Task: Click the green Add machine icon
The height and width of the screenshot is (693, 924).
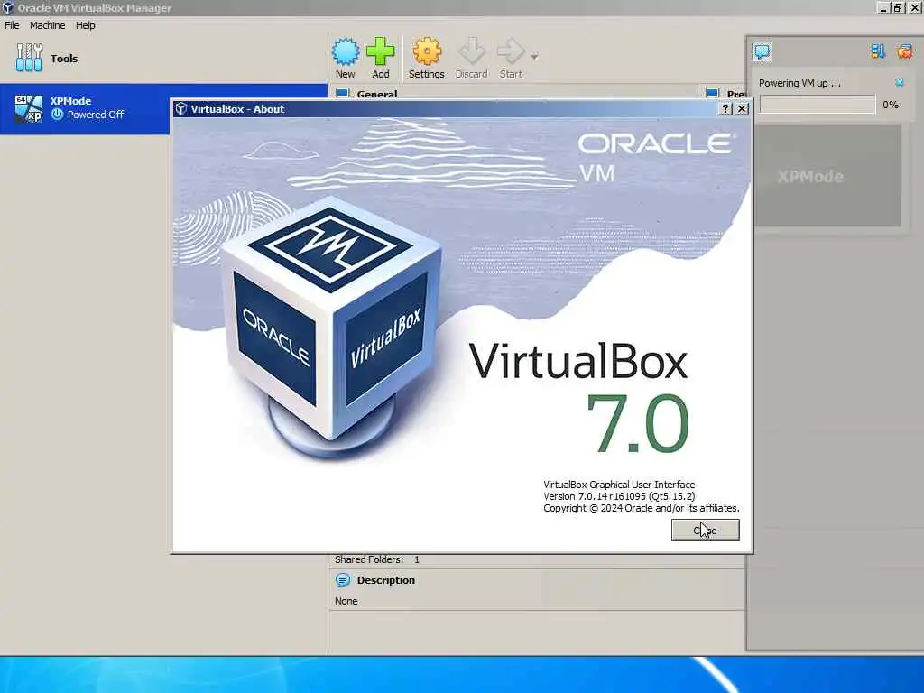Action: coord(380,51)
